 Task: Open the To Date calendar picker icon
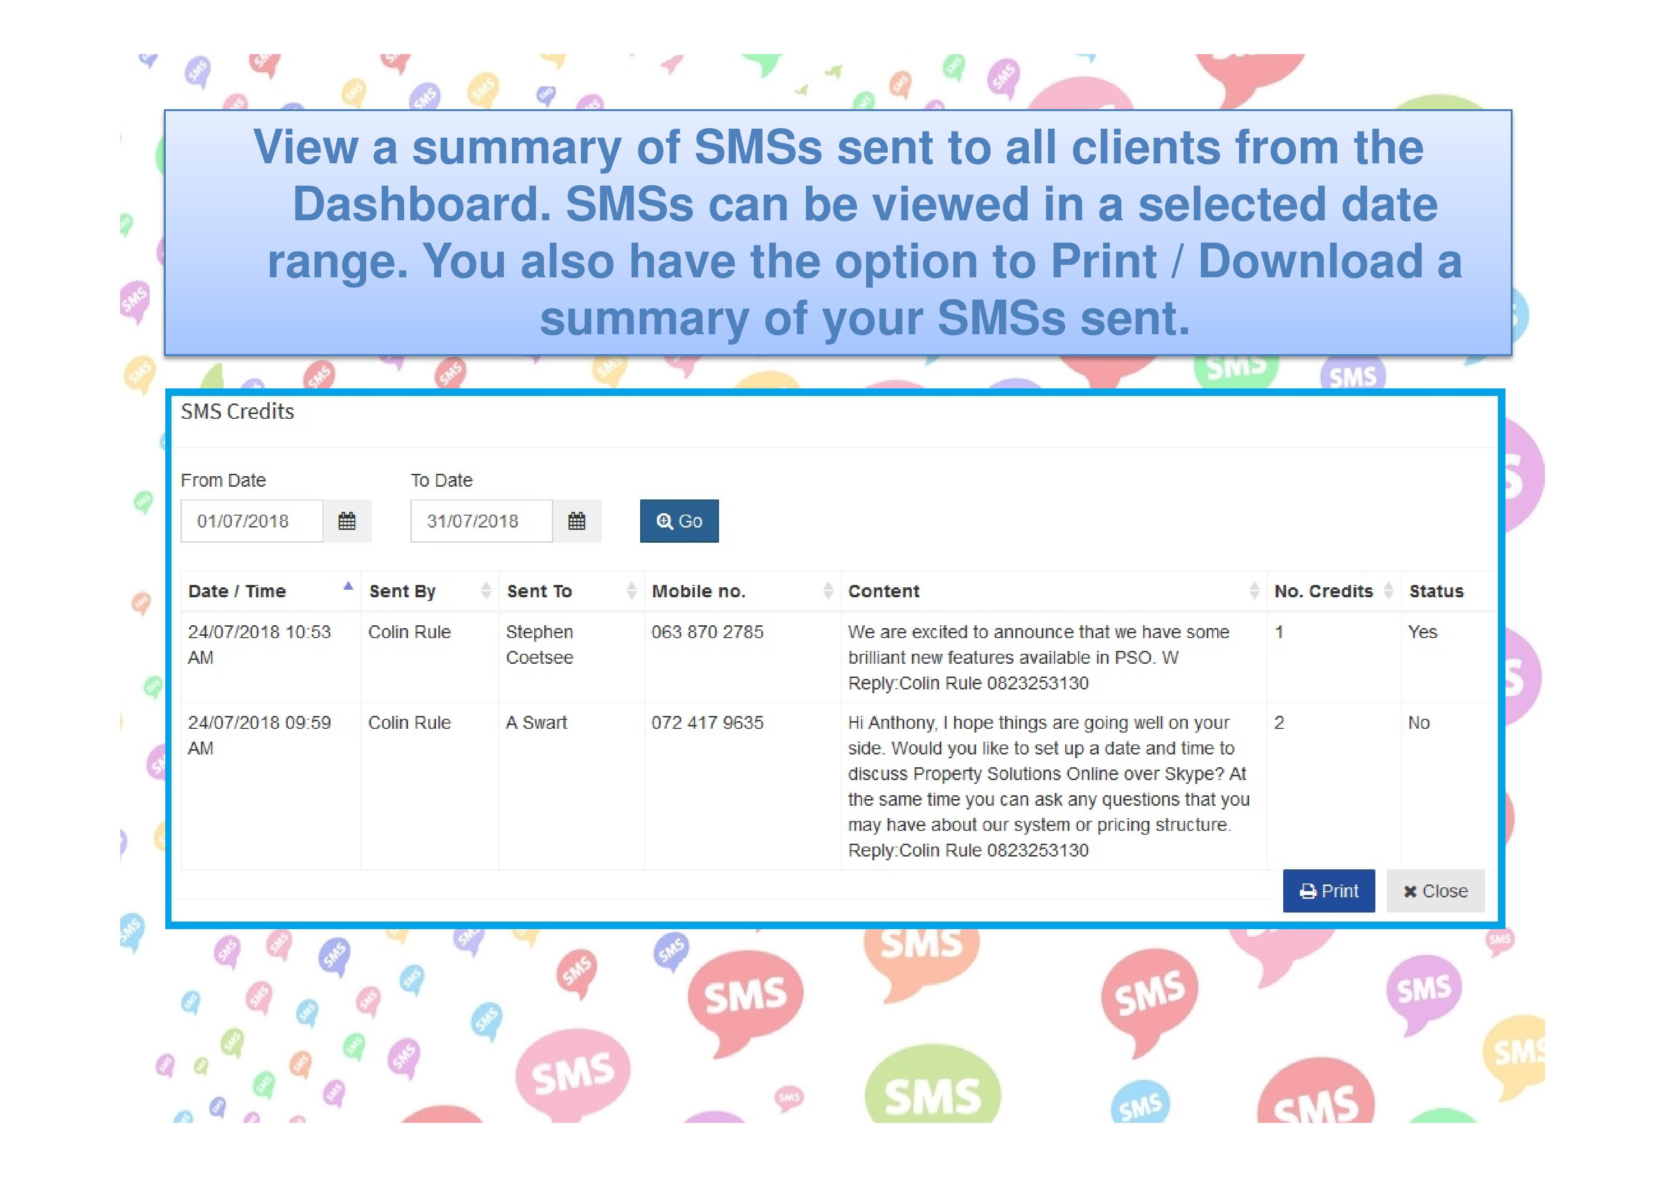click(x=576, y=521)
